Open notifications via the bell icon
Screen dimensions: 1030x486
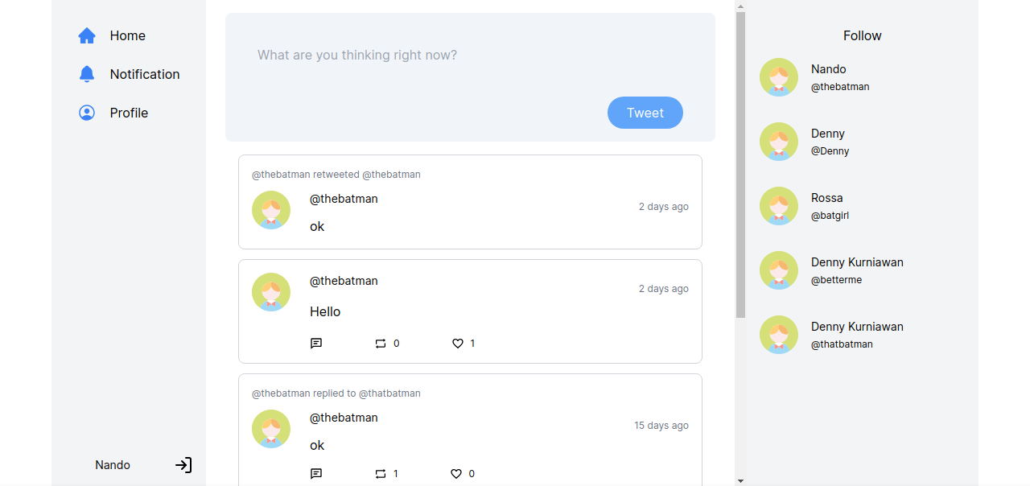(x=87, y=74)
